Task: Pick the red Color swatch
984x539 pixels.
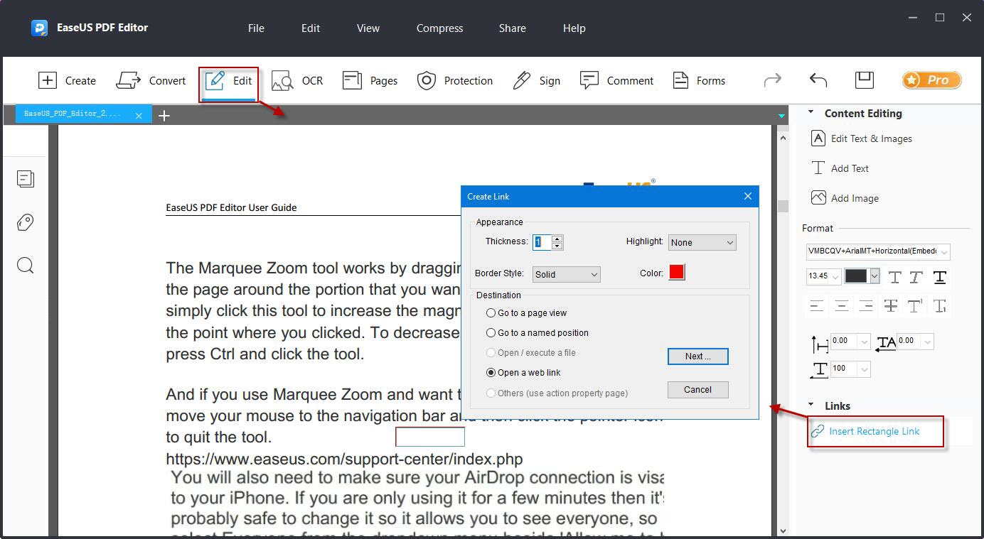Action: tap(676, 273)
